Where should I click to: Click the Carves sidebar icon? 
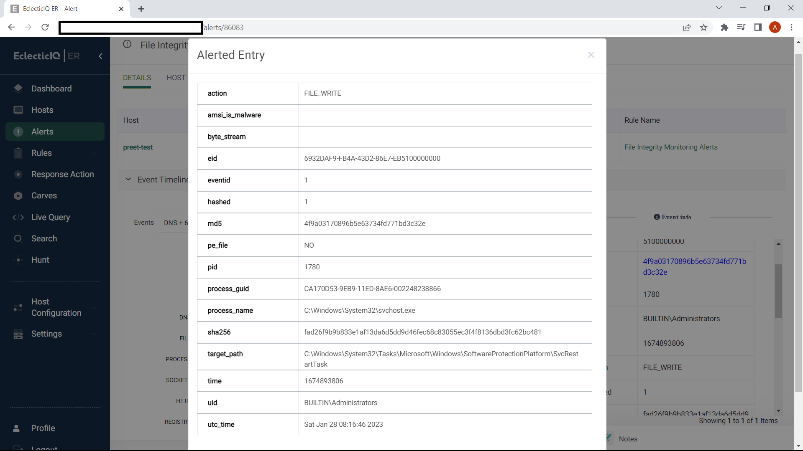(x=18, y=196)
